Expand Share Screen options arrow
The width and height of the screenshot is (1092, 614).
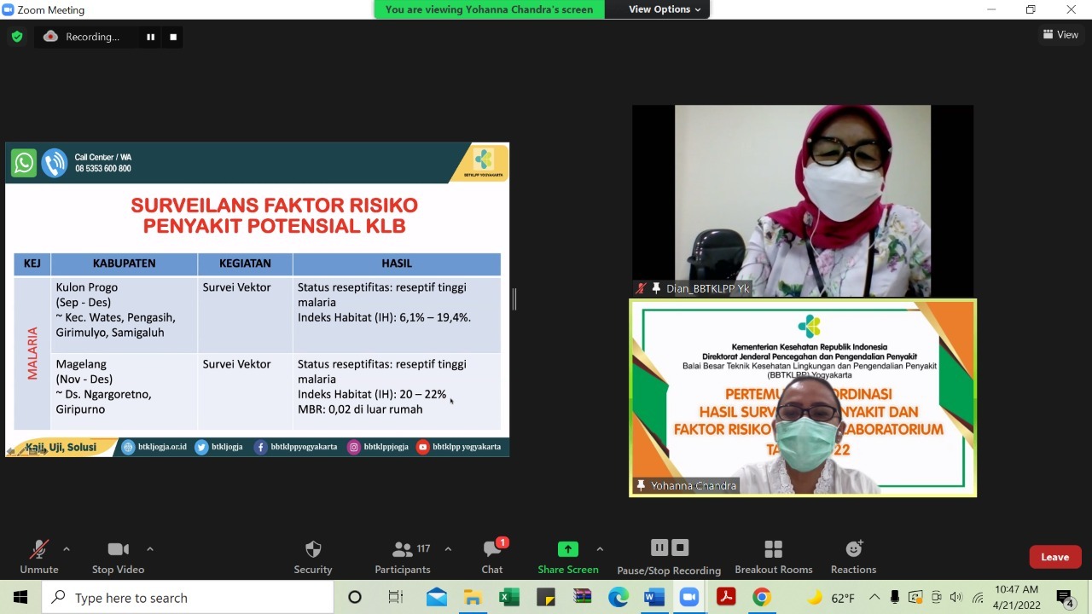click(600, 549)
